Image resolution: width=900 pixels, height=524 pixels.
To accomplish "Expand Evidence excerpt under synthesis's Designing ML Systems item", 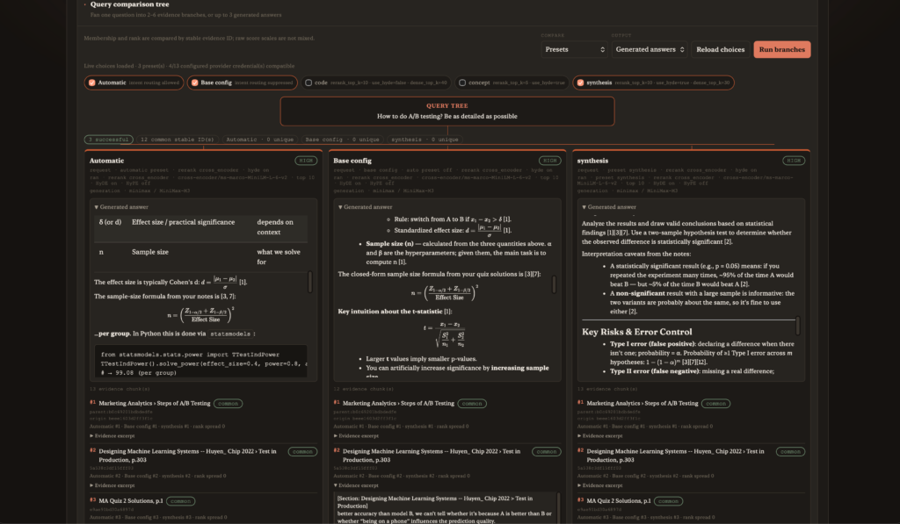I will pyautogui.click(x=599, y=485).
